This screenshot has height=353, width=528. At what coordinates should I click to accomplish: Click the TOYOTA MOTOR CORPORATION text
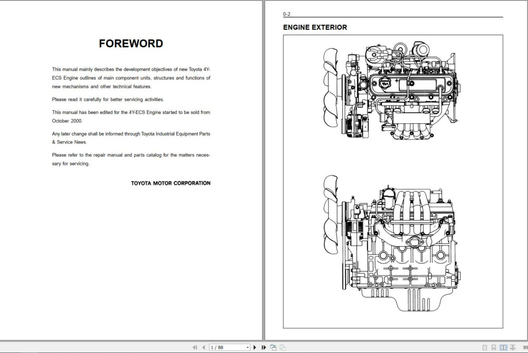tap(171, 183)
